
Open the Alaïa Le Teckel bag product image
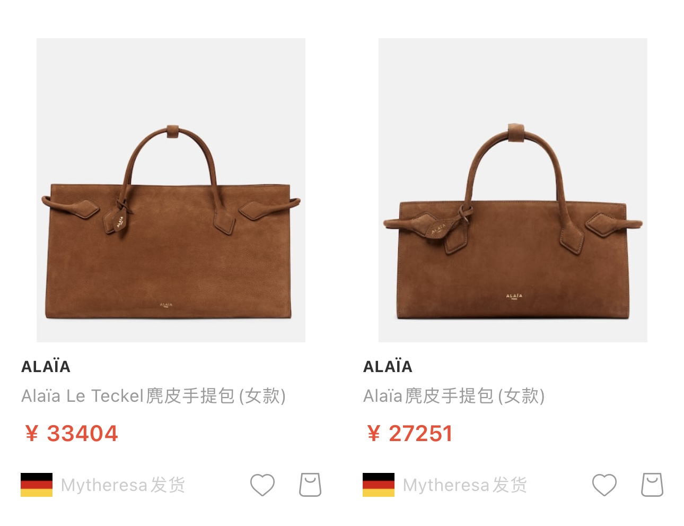(x=171, y=190)
